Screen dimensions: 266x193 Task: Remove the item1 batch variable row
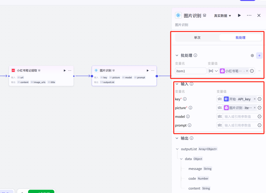pos(260,71)
